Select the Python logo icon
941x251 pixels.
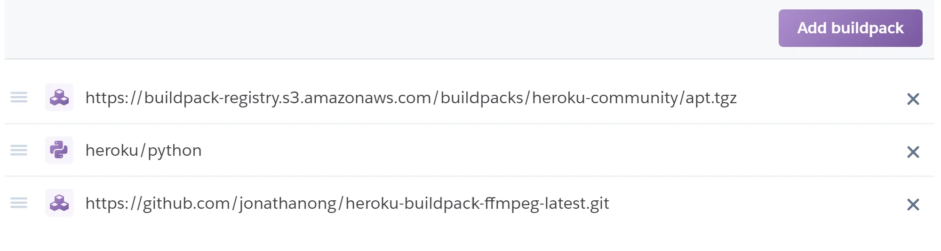(59, 150)
